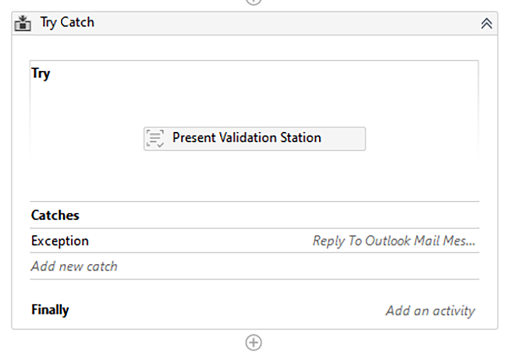Click blank space between Exception and Reply text
Screen dimensions: 514x362
(201, 241)
